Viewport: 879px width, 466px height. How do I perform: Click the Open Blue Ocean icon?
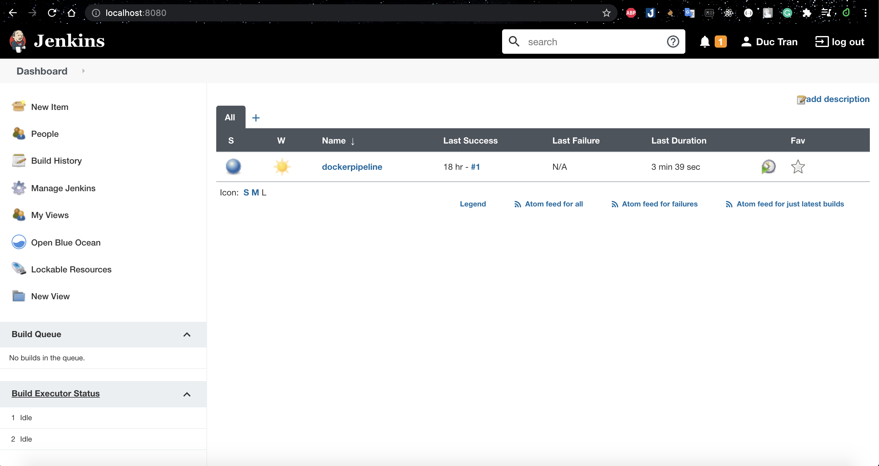tap(18, 242)
